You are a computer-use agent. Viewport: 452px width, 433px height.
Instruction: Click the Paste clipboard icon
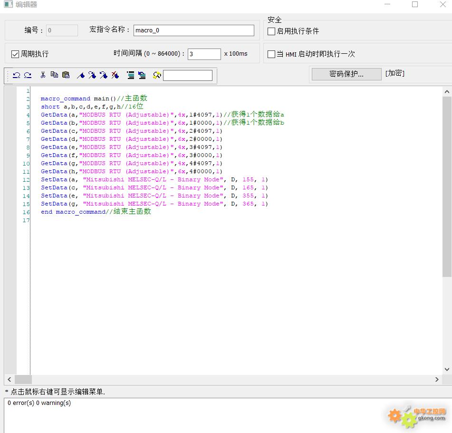click(66, 75)
